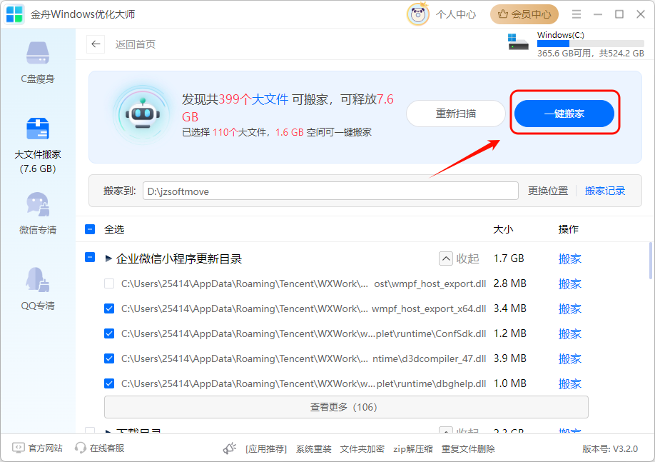Screen dimensions: 655x462
Task: Click the 官方网站 text
Action: point(46,448)
